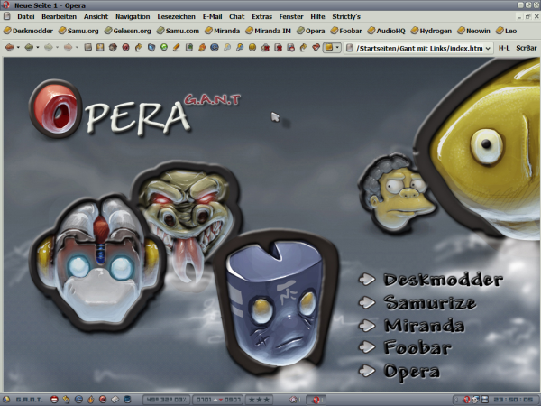This screenshot has height=406, width=541.
Task: Click the orange pencil icon in toolbar
Action: pyautogui.click(x=177, y=48)
